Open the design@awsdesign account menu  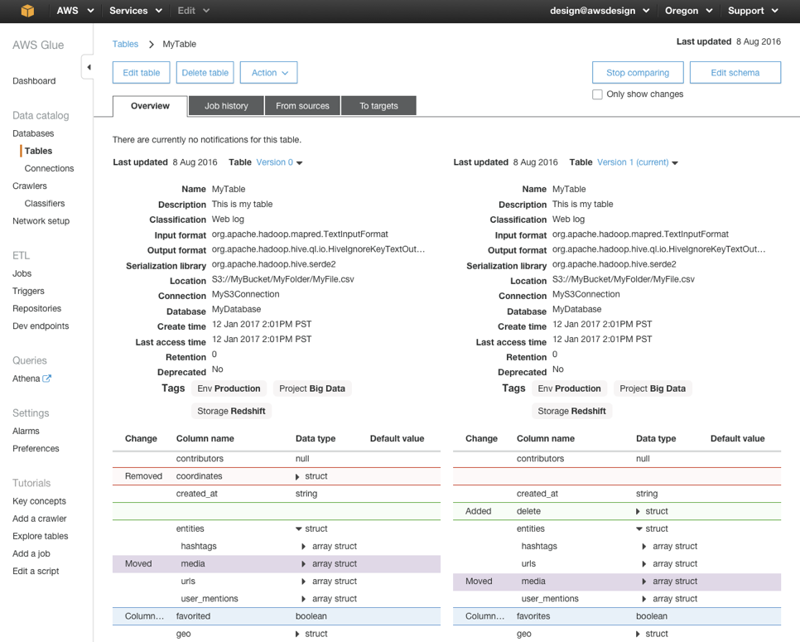click(600, 11)
